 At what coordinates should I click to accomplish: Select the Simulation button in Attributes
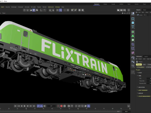(141, 67)
